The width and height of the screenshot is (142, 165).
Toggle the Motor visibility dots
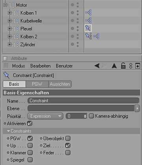[77, 5]
